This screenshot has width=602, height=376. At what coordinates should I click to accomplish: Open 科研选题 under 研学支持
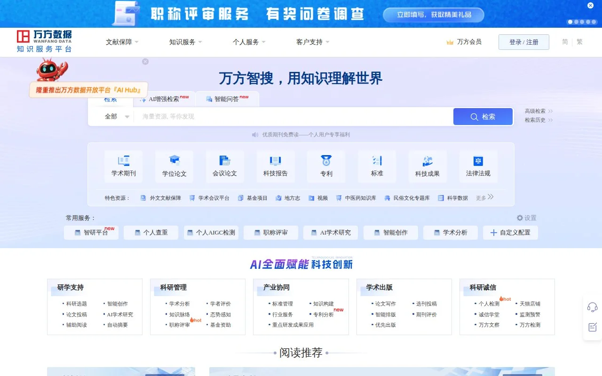coord(77,304)
